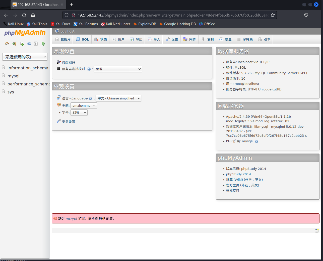Open the browser home page button

33,15
